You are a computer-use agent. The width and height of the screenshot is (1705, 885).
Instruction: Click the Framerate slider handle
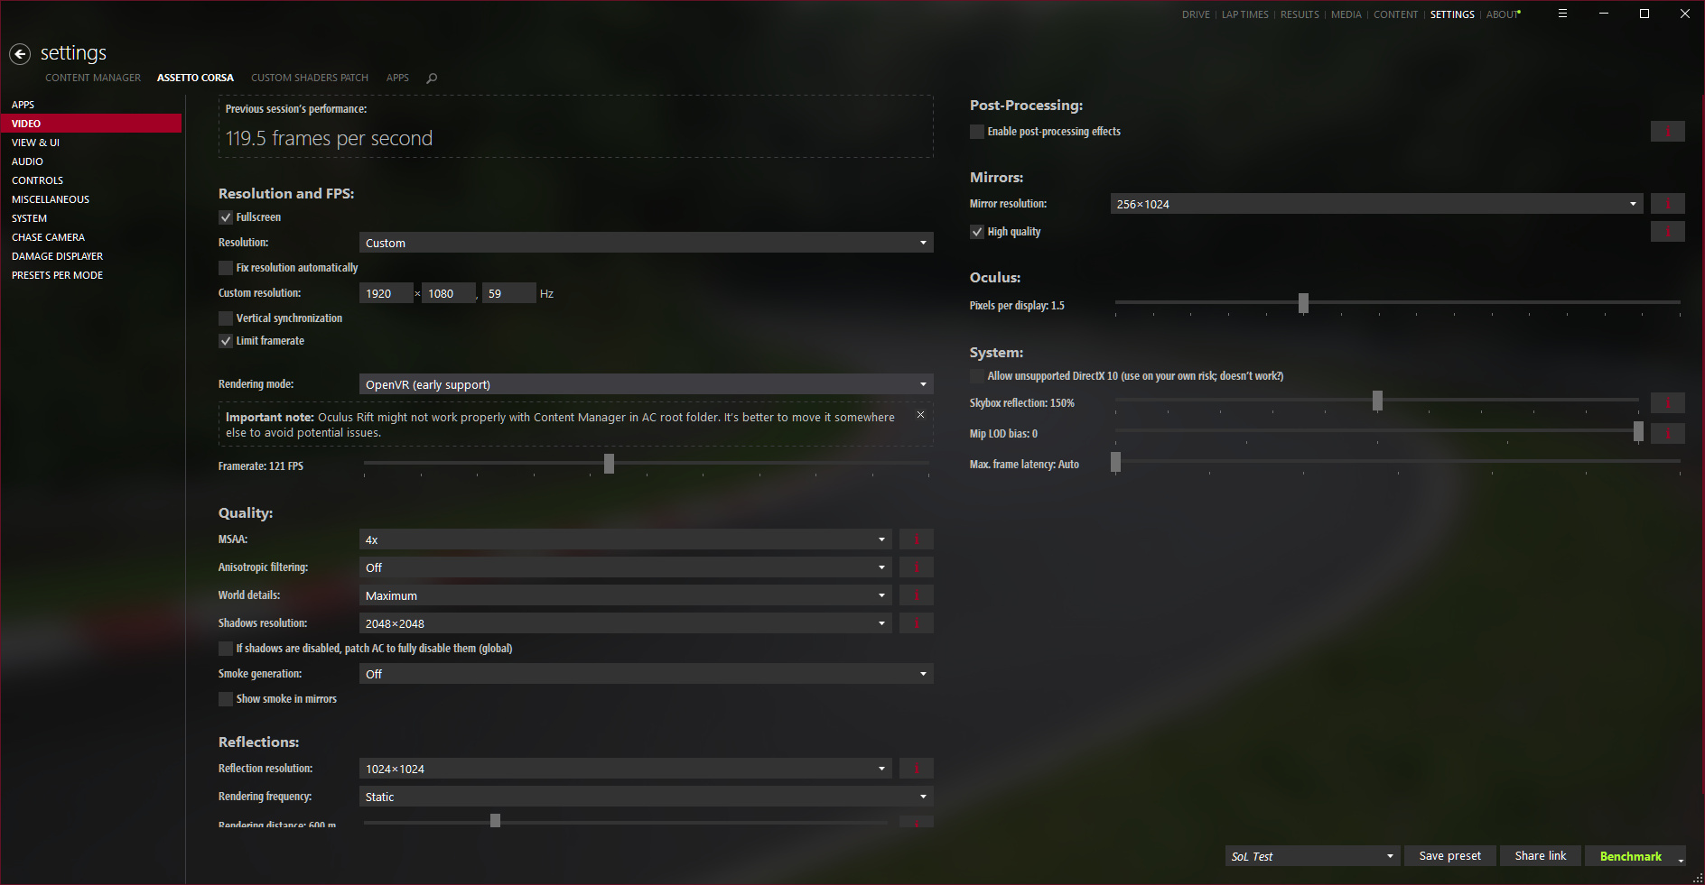[609, 463]
